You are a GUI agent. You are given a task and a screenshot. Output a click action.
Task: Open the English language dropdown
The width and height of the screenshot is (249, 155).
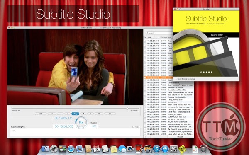coord(181,137)
